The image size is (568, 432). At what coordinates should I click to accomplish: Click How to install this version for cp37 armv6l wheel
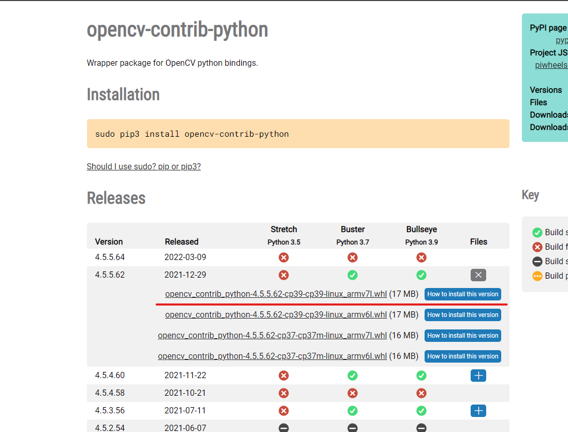coord(462,356)
